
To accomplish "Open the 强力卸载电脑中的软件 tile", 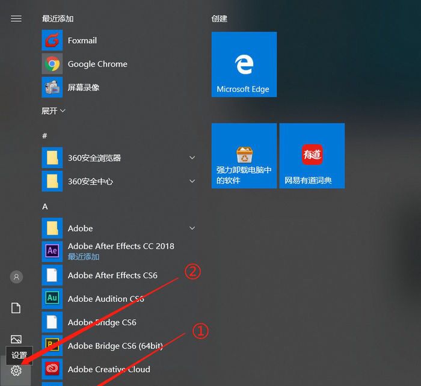I will click(x=244, y=156).
